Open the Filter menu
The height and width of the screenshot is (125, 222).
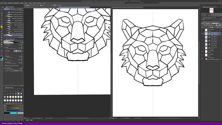(x=34, y=3)
